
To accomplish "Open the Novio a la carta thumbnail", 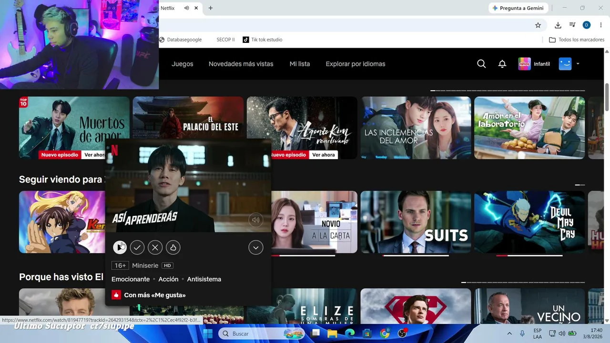I will [x=314, y=222].
